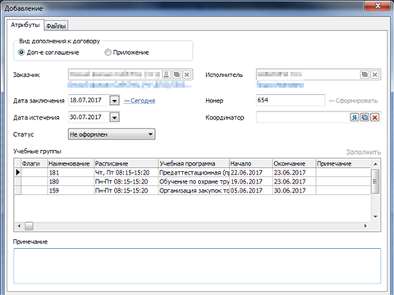Image resolution: width=394 pixels, height=295 pixels.
Task: Clear the Исполнитель field with X icon
Action: [x=375, y=75]
